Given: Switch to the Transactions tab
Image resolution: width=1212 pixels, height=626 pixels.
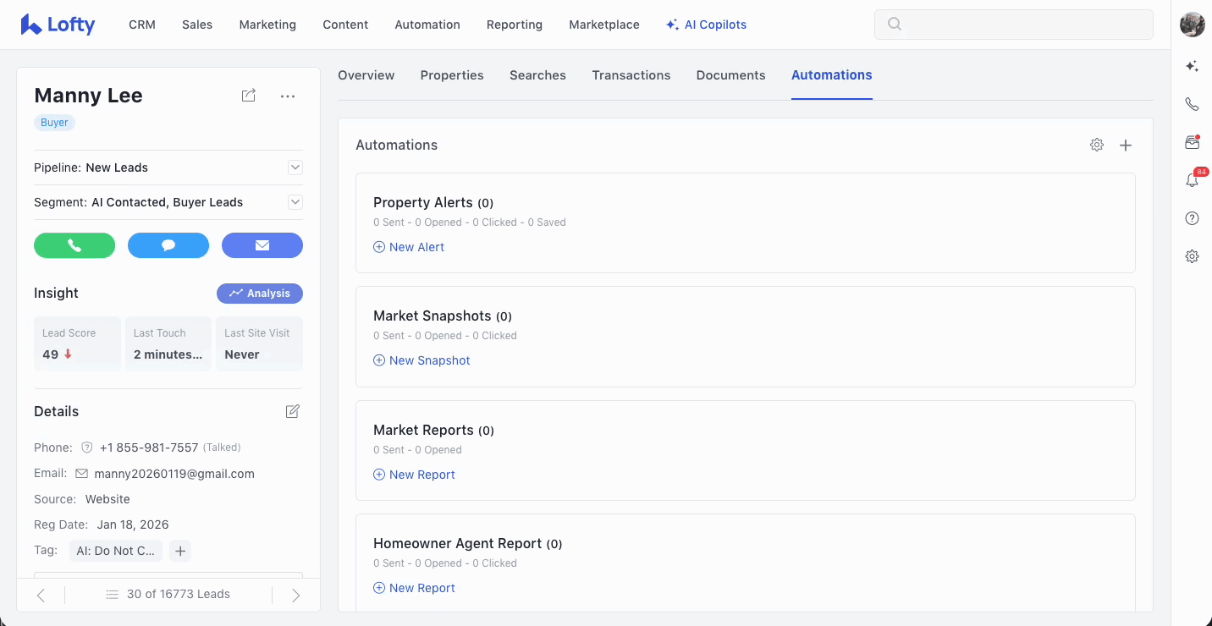Looking at the screenshot, I should pos(631,75).
